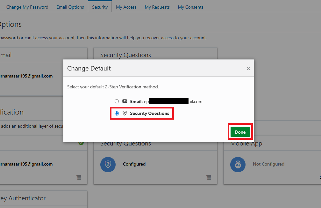Viewport: 321px width, 208px height.
Task: Open the Change My Password tab
Action: [x=27, y=7]
